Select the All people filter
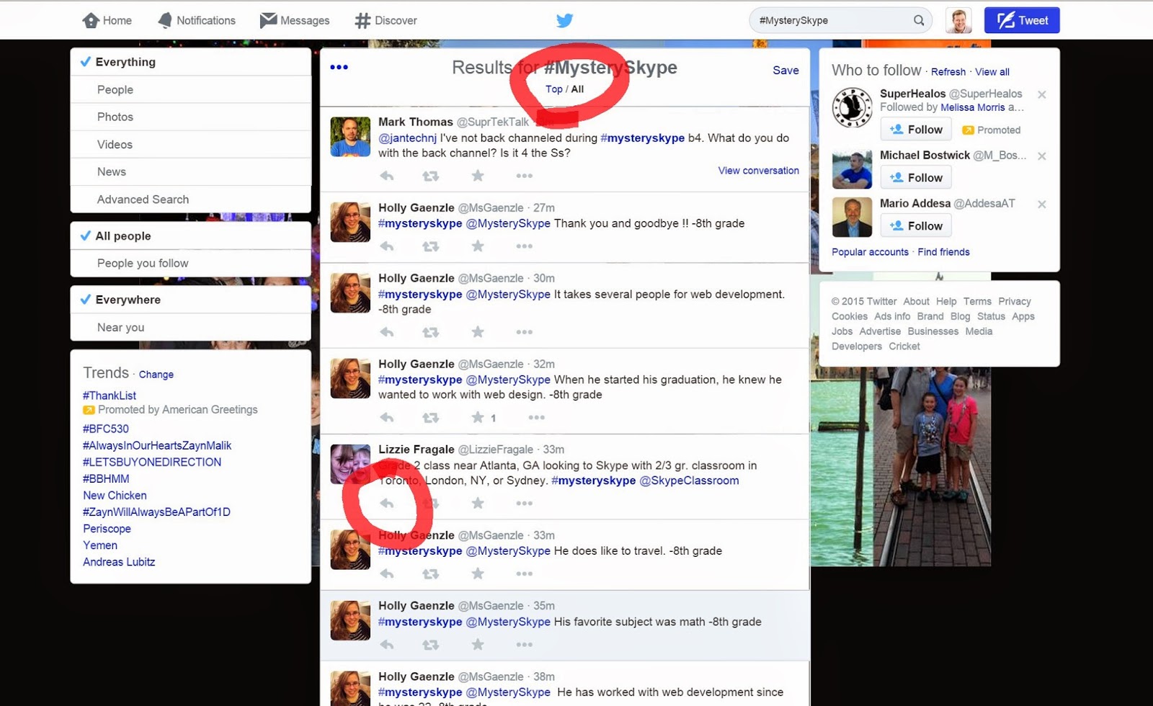 [x=191, y=236]
